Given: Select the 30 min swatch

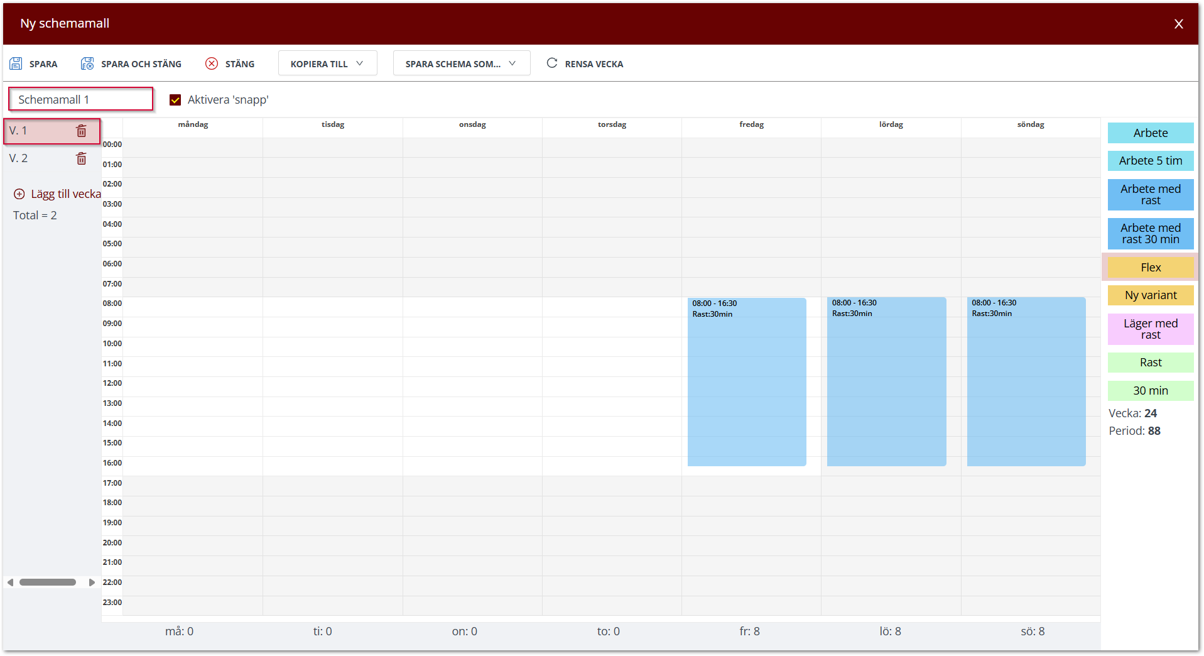Looking at the screenshot, I should [1151, 391].
